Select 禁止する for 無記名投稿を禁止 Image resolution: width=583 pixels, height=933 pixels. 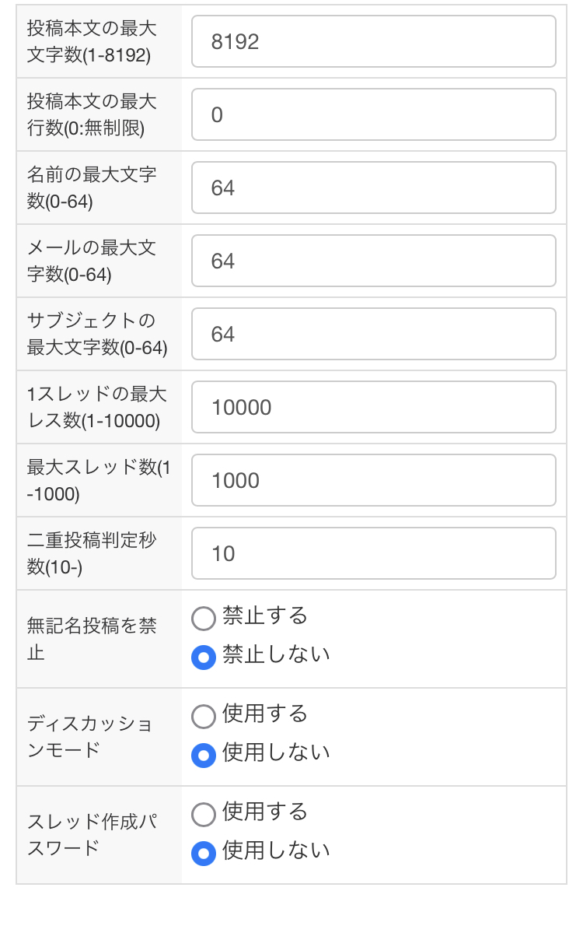[x=204, y=619]
